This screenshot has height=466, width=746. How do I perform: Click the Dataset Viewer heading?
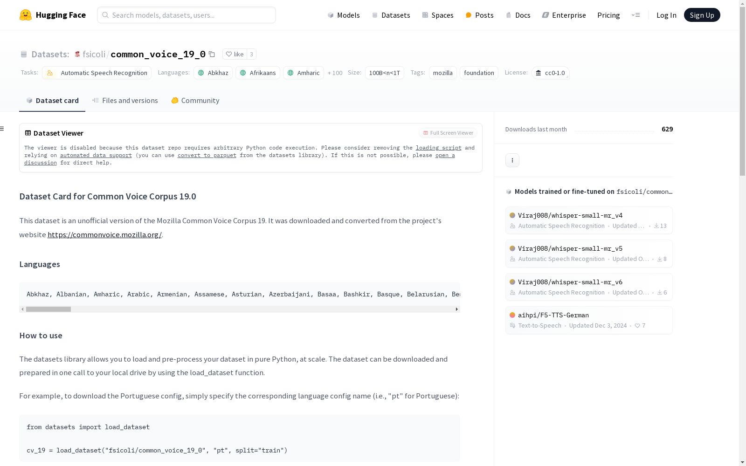click(58, 133)
